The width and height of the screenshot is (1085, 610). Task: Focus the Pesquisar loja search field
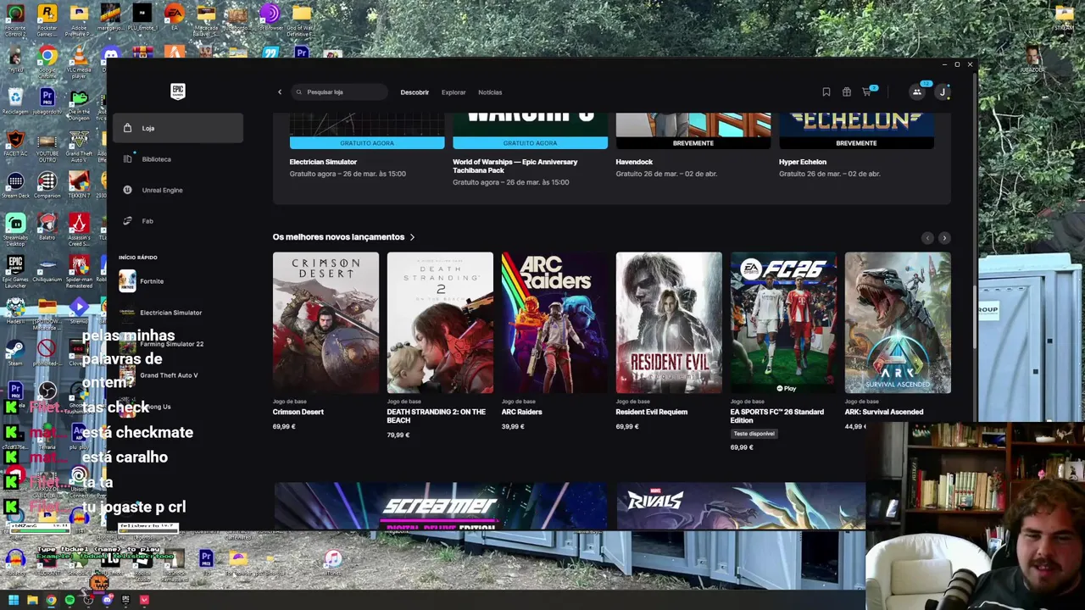coord(339,91)
